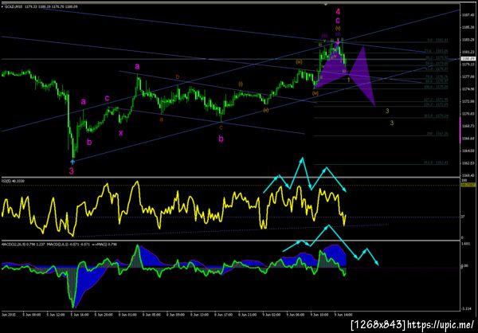Click the RSI level 37 scale label

pos(463,217)
